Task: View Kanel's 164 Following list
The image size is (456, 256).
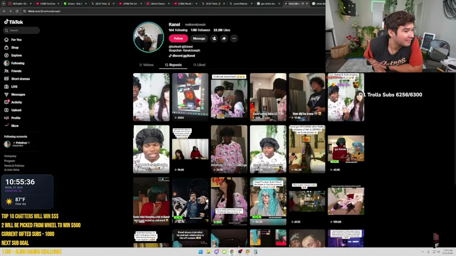Action: (178, 30)
